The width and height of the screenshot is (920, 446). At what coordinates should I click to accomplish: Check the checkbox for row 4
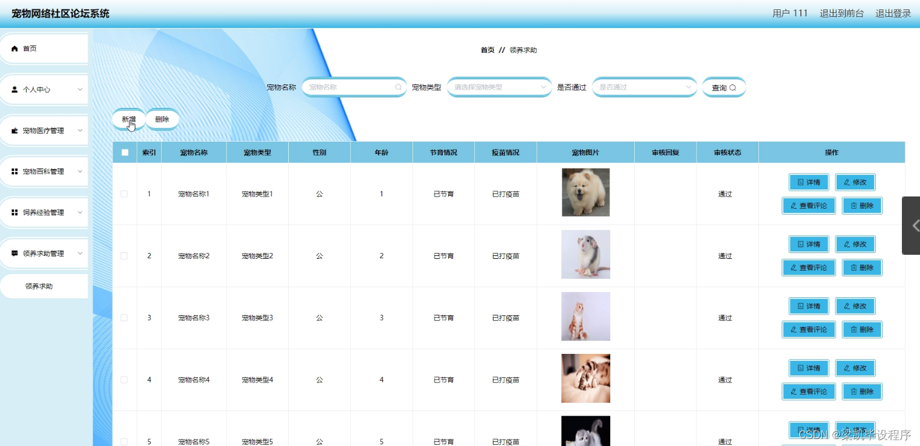pyautogui.click(x=124, y=380)
